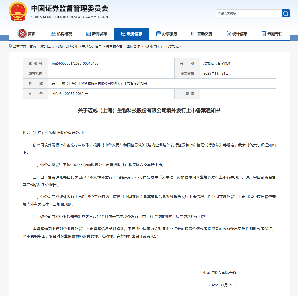Click the CSRC national emblem logo
The height and width of the screenshot is (296, 298).
[x=18, y=11]
